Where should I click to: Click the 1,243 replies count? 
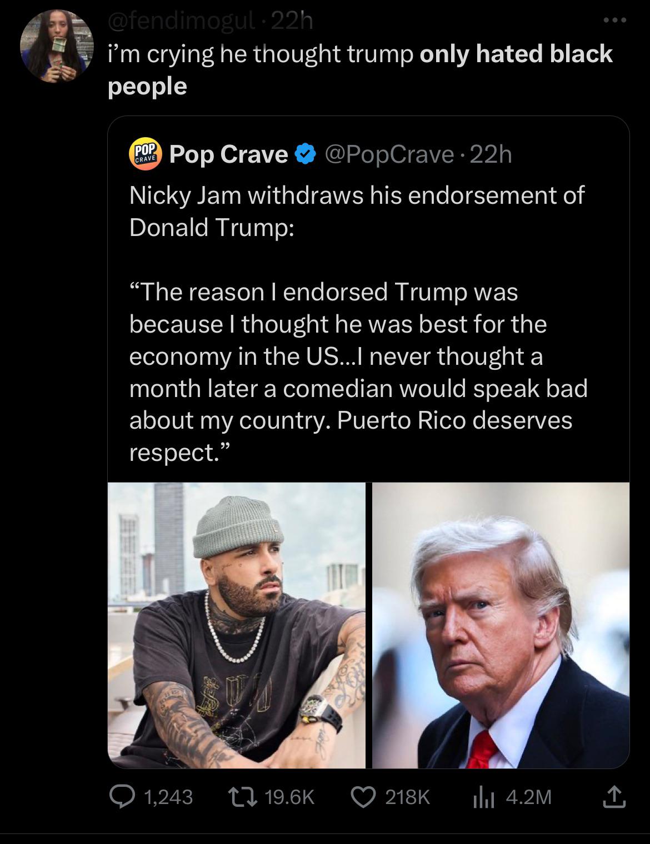168,797
